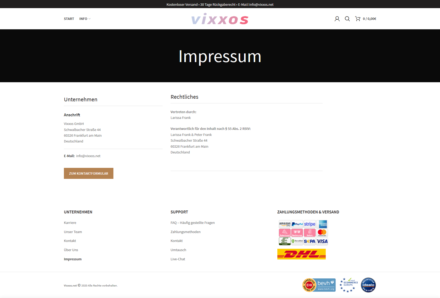Image resolution: width=440 pixels, height=298 pixels.
Task: Click the Stripe payment icon
Action: click(x=310, y=224)
